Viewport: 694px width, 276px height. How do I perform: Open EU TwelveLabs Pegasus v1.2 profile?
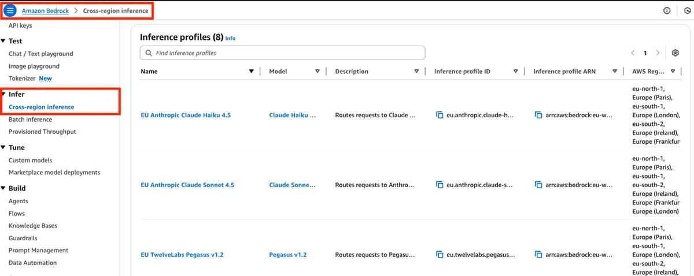click(x=183, y=255)
